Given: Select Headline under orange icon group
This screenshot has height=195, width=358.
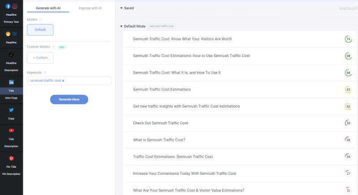Looking at the screenshot, I should tap(11, 42).
